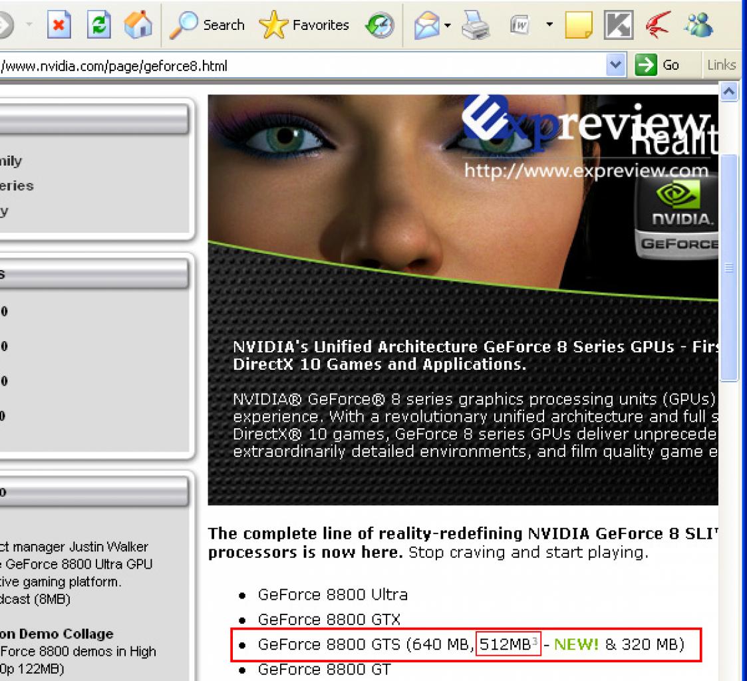Click the GeForce 8800 GTS list item
Screen dimensions: 747x681
point(471,644)
